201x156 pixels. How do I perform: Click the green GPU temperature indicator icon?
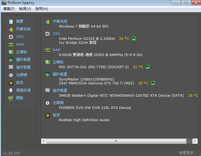point(153,83)
